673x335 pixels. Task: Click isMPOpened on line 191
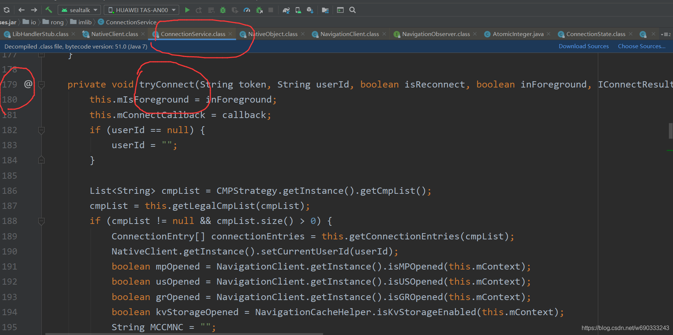(415, 266)
